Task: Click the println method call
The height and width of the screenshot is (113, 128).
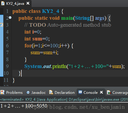Action: click(x=60, y=66)
